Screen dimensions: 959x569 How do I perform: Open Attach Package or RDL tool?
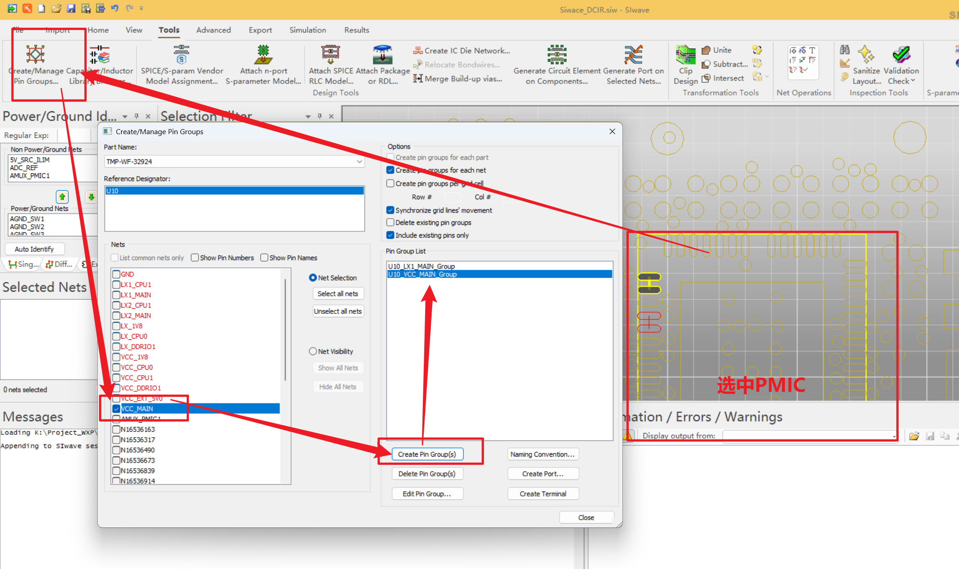(382, 55)
